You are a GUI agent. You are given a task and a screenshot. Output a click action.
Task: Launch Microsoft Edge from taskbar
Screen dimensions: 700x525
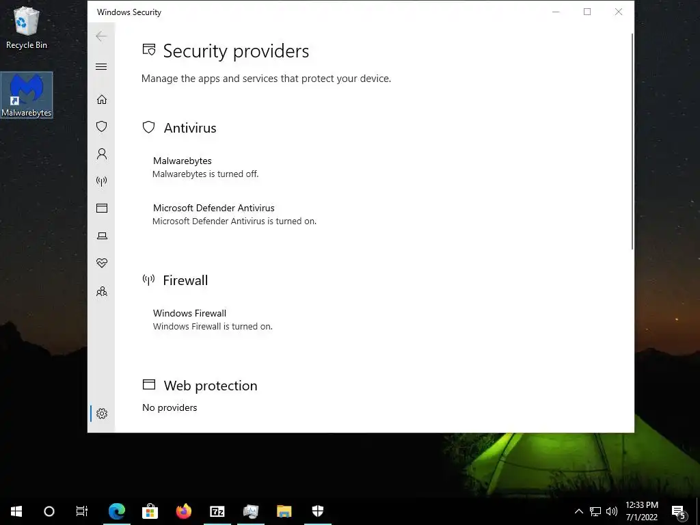click(x=117, y=511)
